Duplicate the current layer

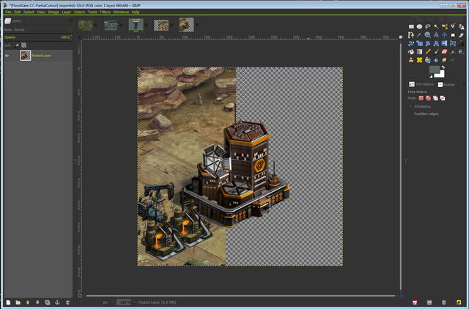47,302
